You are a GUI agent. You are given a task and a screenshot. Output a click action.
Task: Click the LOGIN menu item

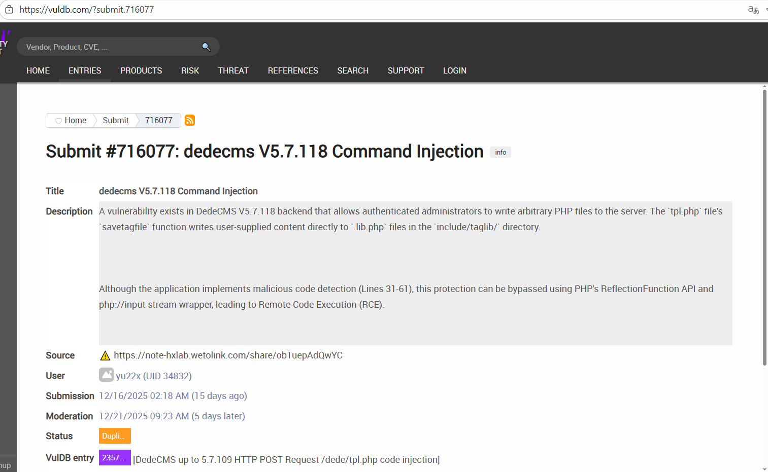pos(454,70)
